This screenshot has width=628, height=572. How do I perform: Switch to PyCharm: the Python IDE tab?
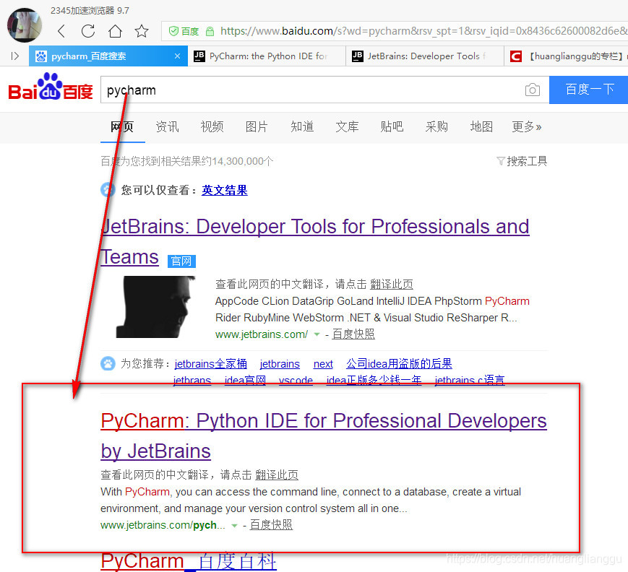(x=267, y=56)
